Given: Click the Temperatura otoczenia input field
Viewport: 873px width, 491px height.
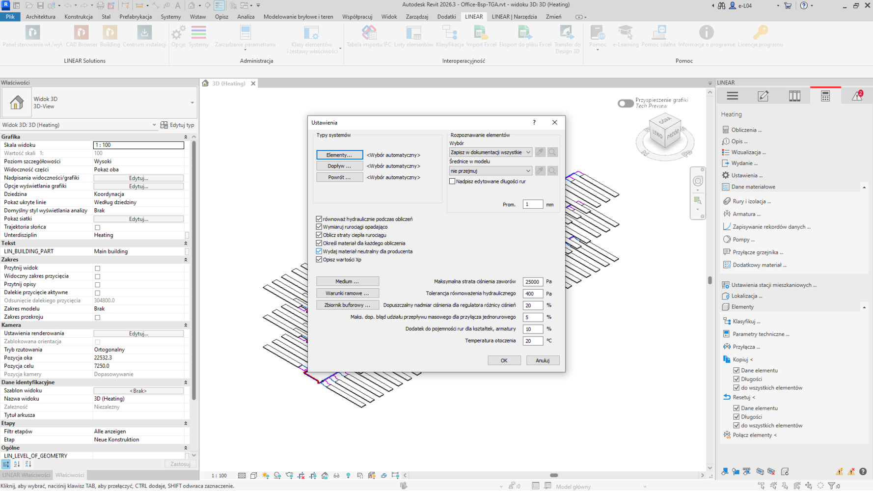Looking at the screenshot, I should coord(532,341).
